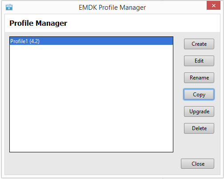Screen dimensions: 224x179
Task: Dismiss Profile Manager using Close
Action: coord(197,164)
